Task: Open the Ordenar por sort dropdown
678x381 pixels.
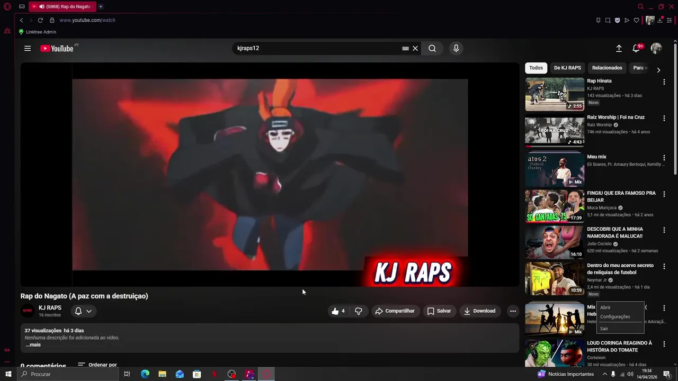Action: pyautogui.click(x=97, y=365)
